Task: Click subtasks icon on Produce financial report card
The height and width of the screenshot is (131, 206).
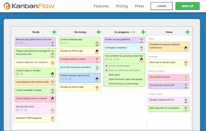Action: 66,79
